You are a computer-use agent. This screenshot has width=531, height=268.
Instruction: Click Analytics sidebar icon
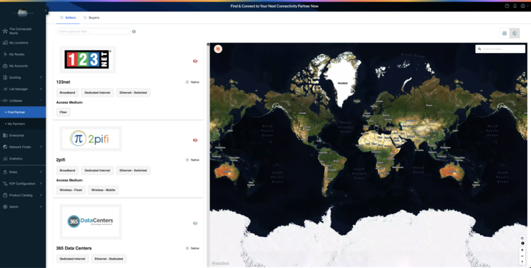(5, 159)
